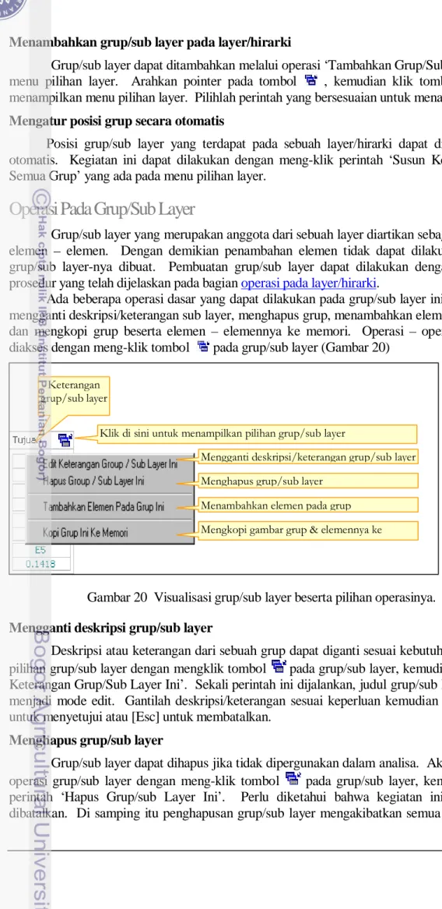Screen dimensions: 442x909
Task: Open the 'operasi pada layer/hirarki' hyperlink
Action: click(310, 284)
